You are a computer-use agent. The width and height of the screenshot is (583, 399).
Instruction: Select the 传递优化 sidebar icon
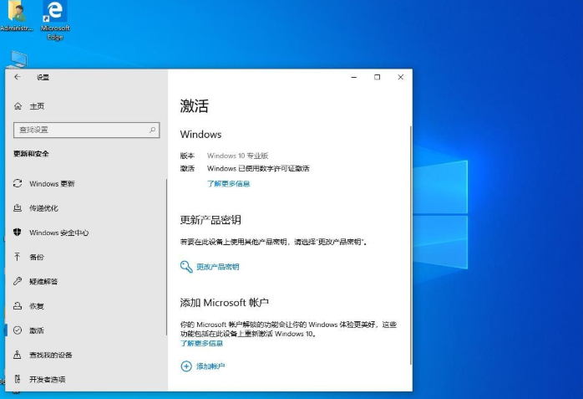tap(18, 208)
